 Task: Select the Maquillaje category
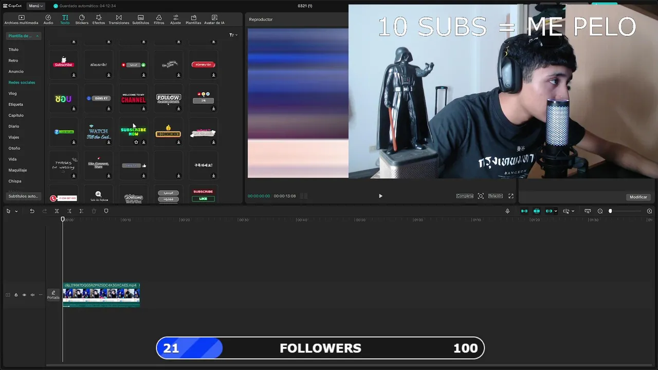pos(17,170)
